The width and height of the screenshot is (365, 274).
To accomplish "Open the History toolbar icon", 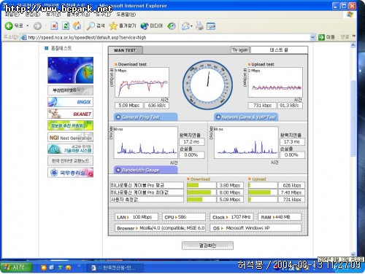I will 172,26.
